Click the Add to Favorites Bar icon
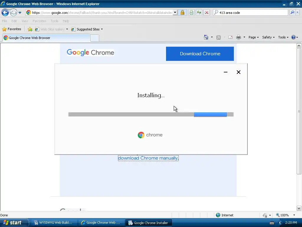Screen dimensions: 302x227 30,29
